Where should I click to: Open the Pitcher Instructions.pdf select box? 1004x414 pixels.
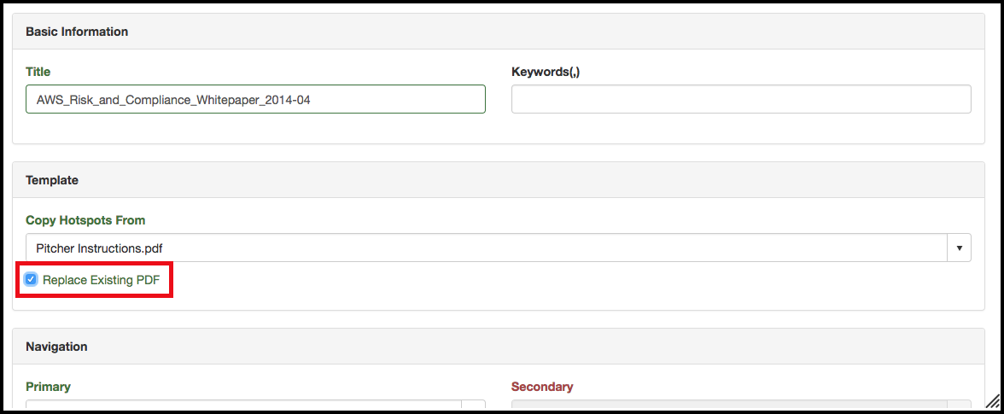(487, 248)
